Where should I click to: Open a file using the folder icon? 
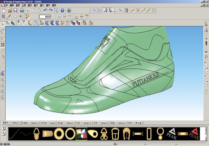pos(10,10)
